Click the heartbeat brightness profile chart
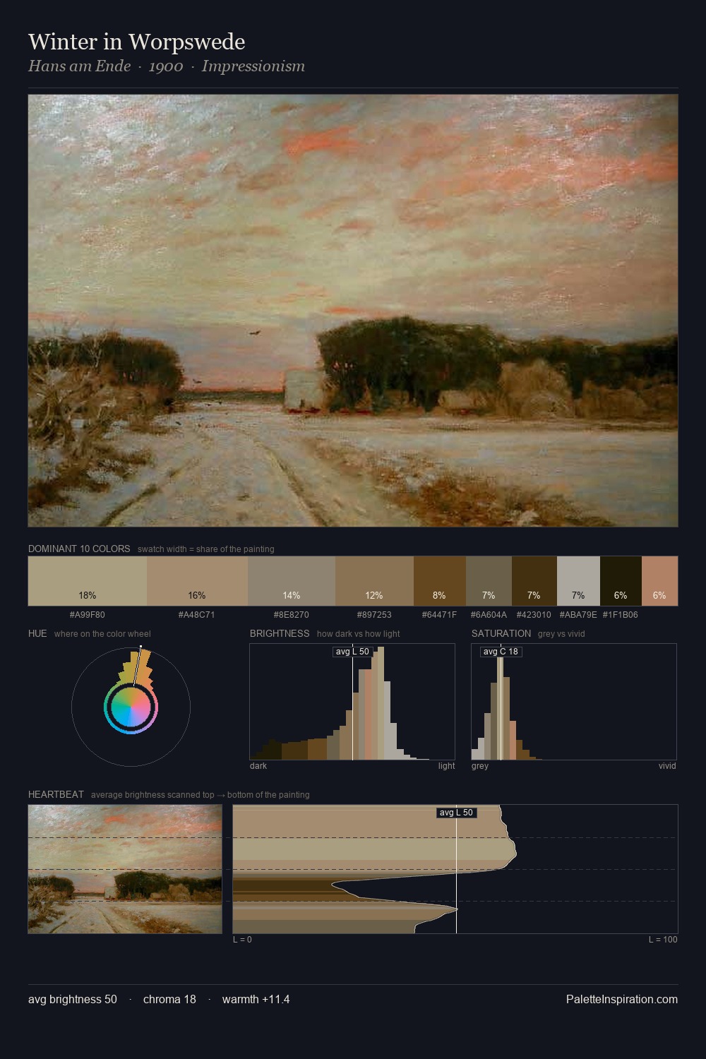Viewport: 706px width, 1059px height. tap(455, 869)
